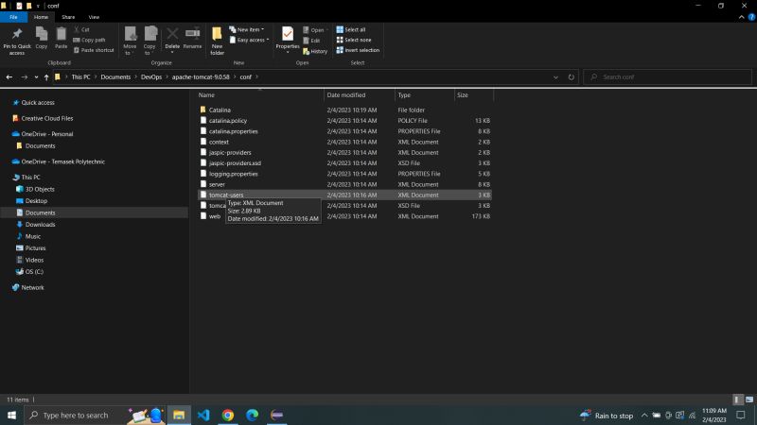Click DevOps in the address breadcrumb

point(151,77)
